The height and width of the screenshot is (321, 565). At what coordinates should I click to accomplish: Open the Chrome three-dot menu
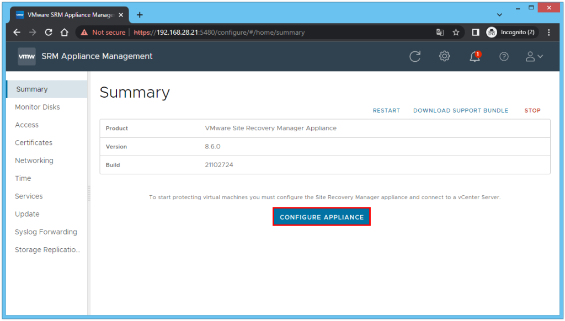(x=549, y=33)
